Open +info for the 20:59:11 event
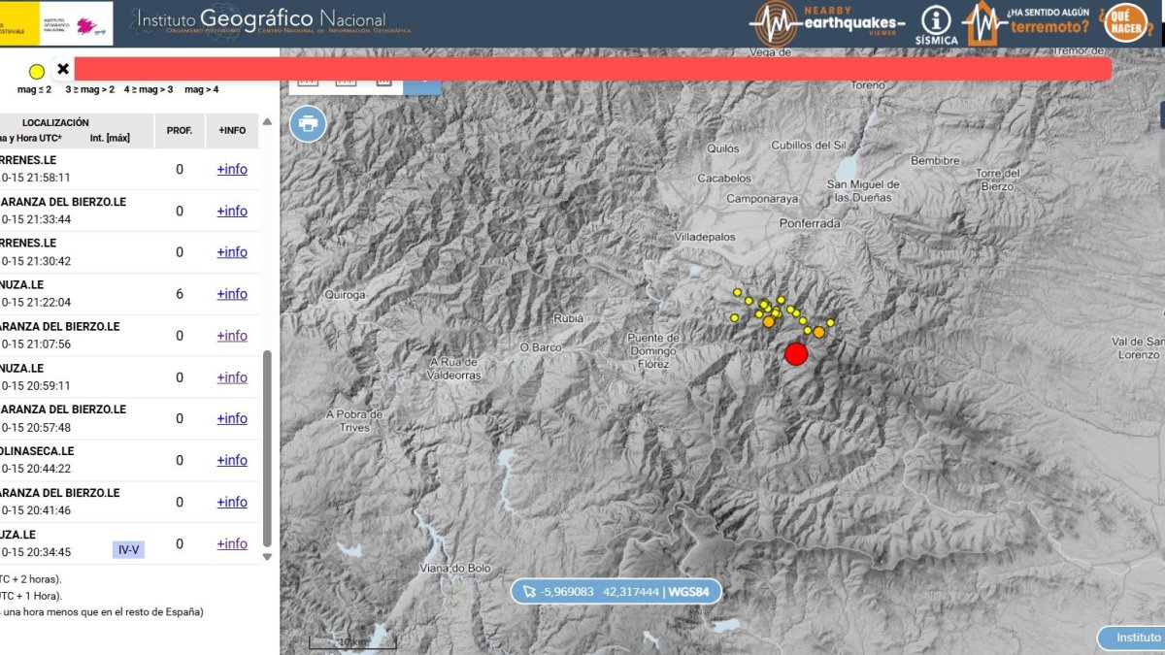Image resolution: width=1165 pixels, height=655 pixels. tap(232, 377)
